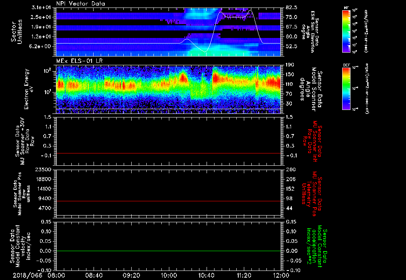This screenshot has height=280, width=406.
Task: Select the 10:40 time axis label
Action: pyautogui.click(x=206, y=275)
